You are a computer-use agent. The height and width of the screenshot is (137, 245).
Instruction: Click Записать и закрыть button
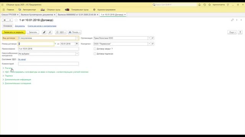coord(14,32)
